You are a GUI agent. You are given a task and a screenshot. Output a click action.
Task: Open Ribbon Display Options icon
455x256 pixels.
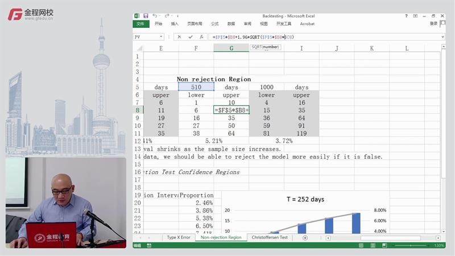pyautogui.click(x=415, y=16)
